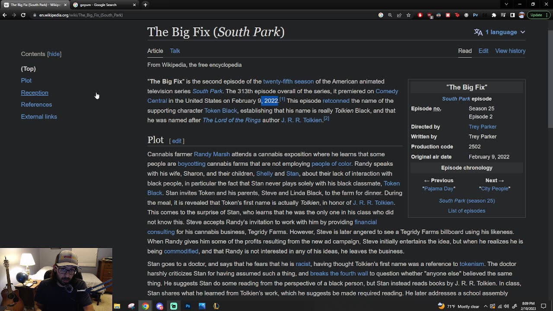Close The Big Fix Wikipedia tab
Screen dimensions: 553x311
tap(65, 5)
